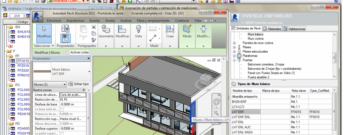Close the Propiedades palette
The image size is (344, 135).
(x=89, y=58)
